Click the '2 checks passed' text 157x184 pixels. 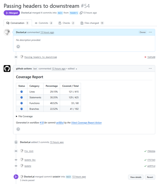tap(27, 180)
